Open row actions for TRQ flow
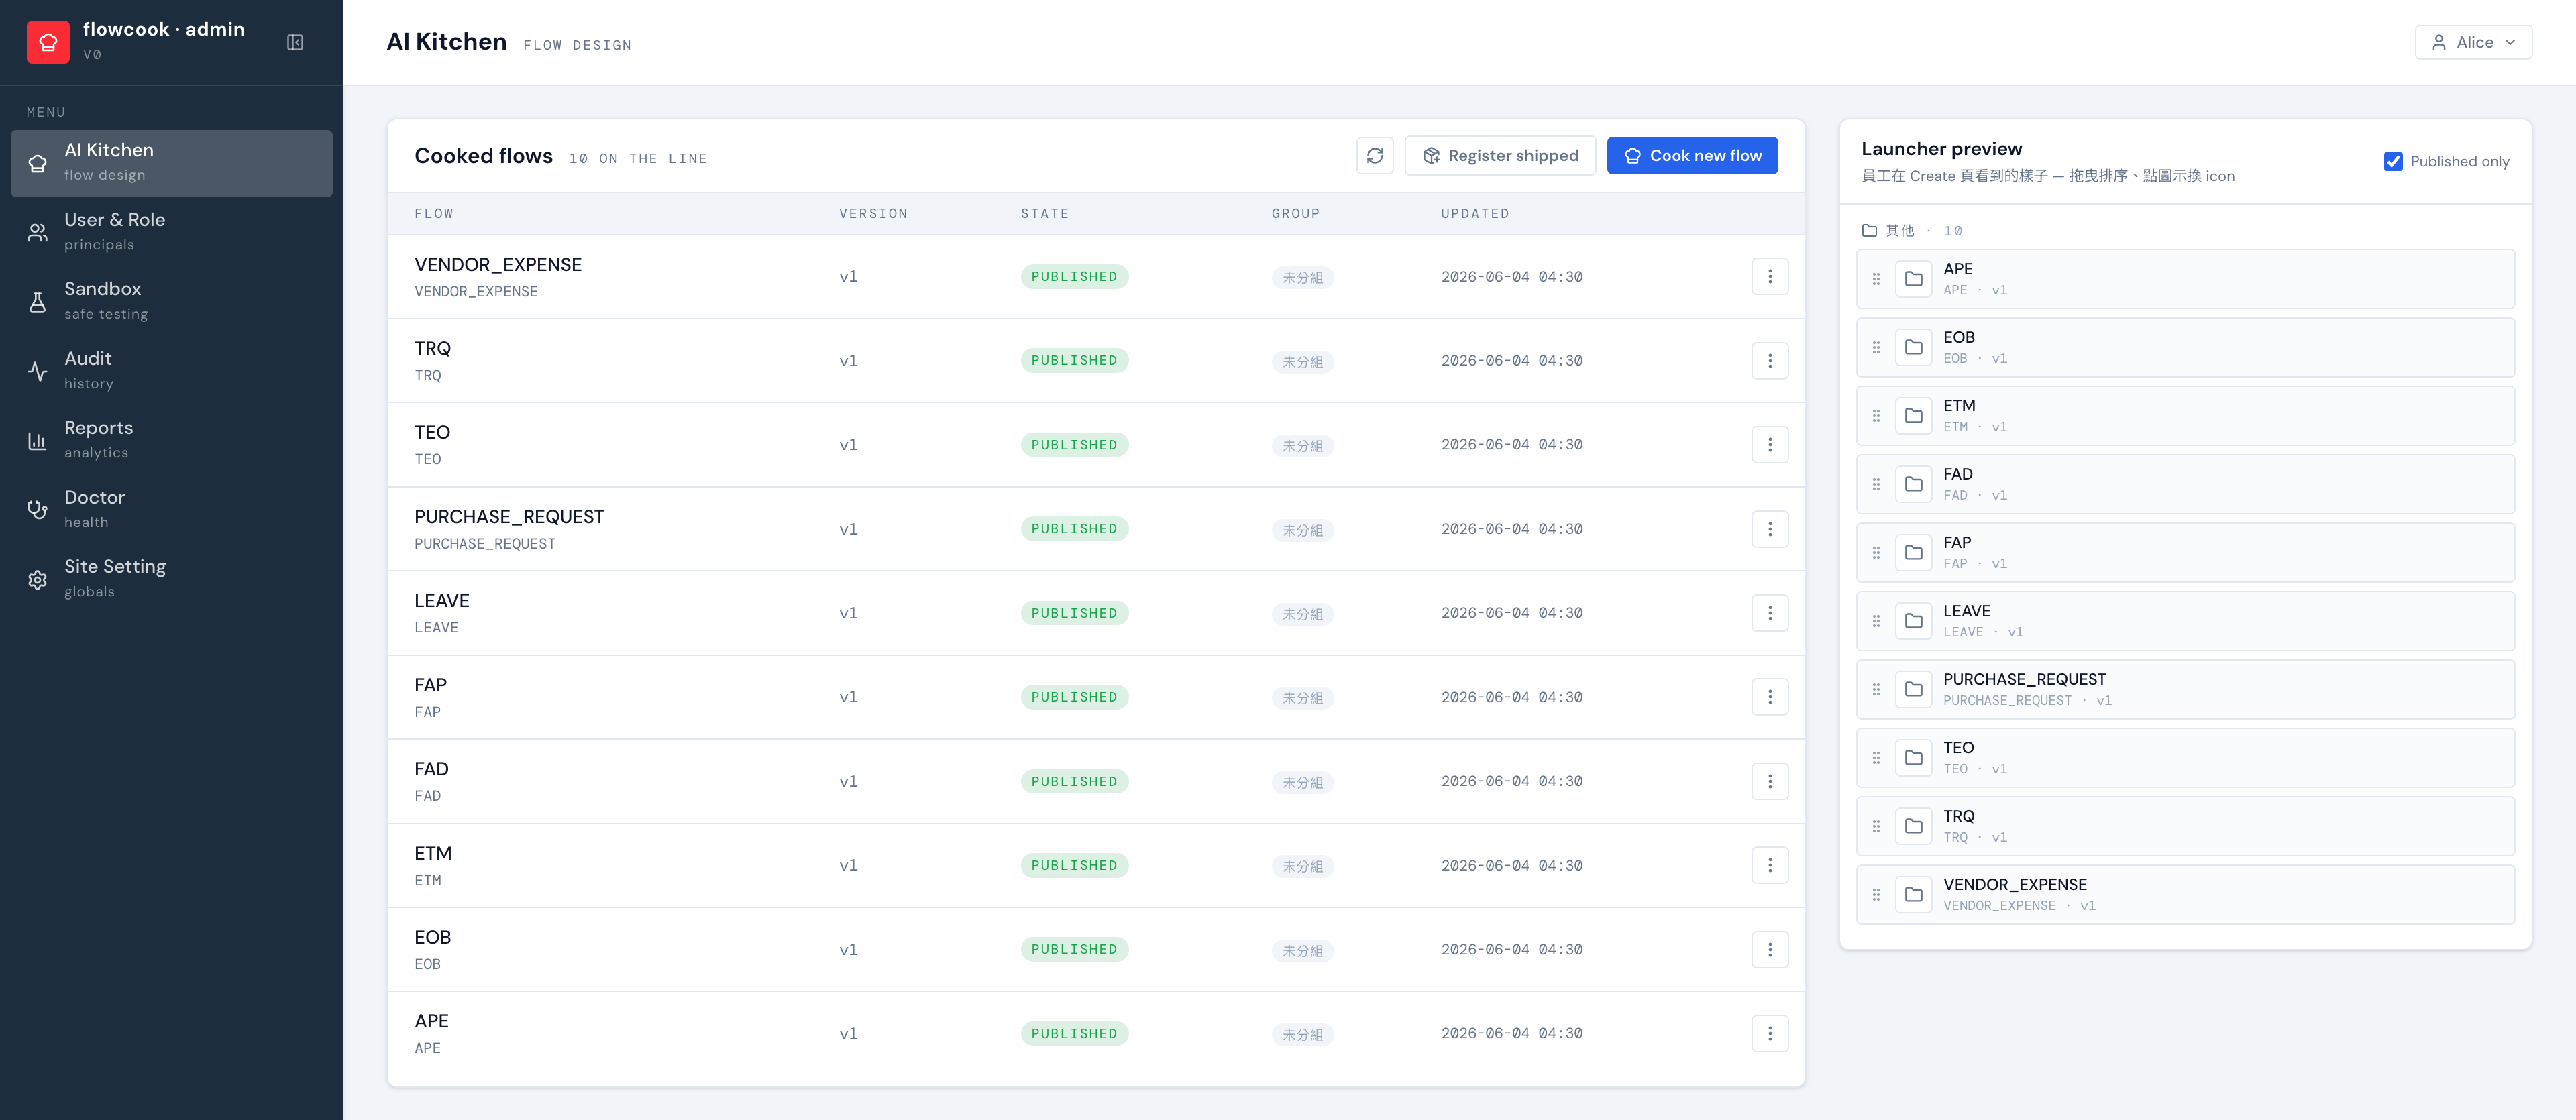This screenshot has height=1120, width=2576. [1770, 361]
